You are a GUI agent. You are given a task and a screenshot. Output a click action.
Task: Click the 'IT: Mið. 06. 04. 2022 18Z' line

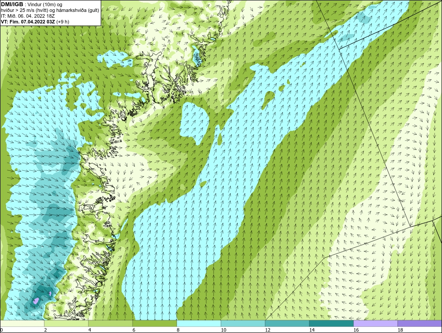pos(27,16)
